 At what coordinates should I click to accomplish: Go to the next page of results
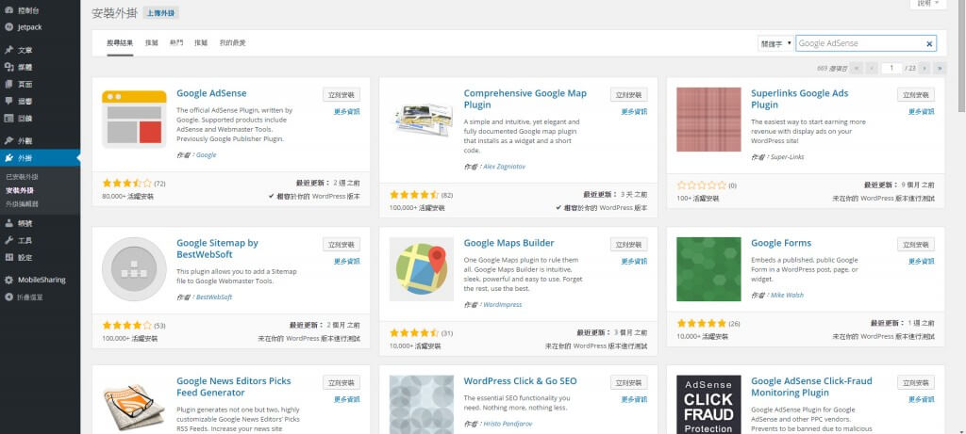(x=924, y=68)
